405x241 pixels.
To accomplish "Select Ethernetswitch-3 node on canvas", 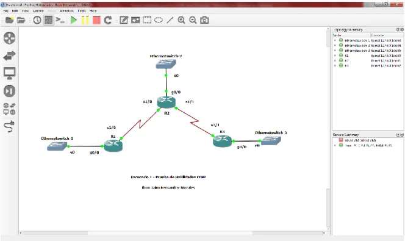I will click(x=271, y=141).
